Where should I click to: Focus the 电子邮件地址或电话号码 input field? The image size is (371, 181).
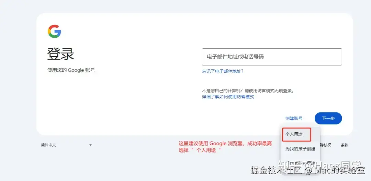pyautogui.click(x=272, y=57)
